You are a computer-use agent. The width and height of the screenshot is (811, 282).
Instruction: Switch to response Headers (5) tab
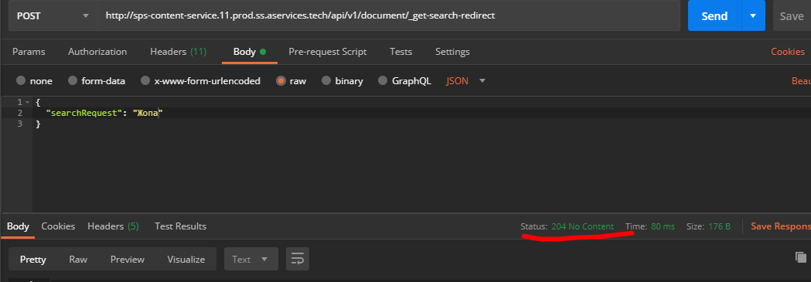tap(113, 226)
